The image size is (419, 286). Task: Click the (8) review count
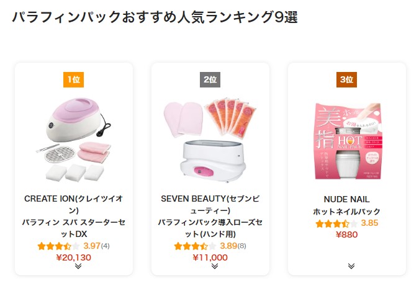coord(242,246)
